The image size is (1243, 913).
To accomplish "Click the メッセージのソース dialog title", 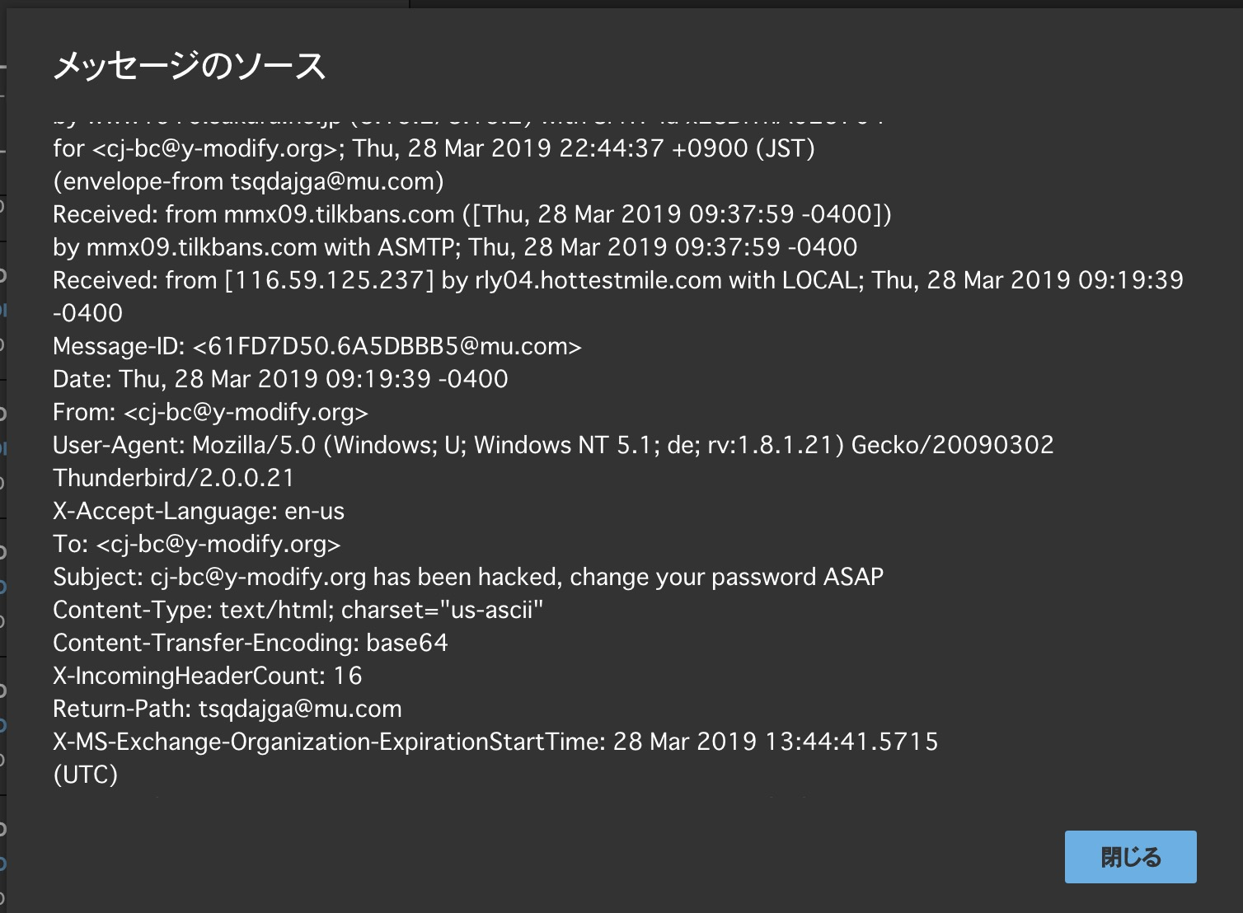I will pos(190,66).
